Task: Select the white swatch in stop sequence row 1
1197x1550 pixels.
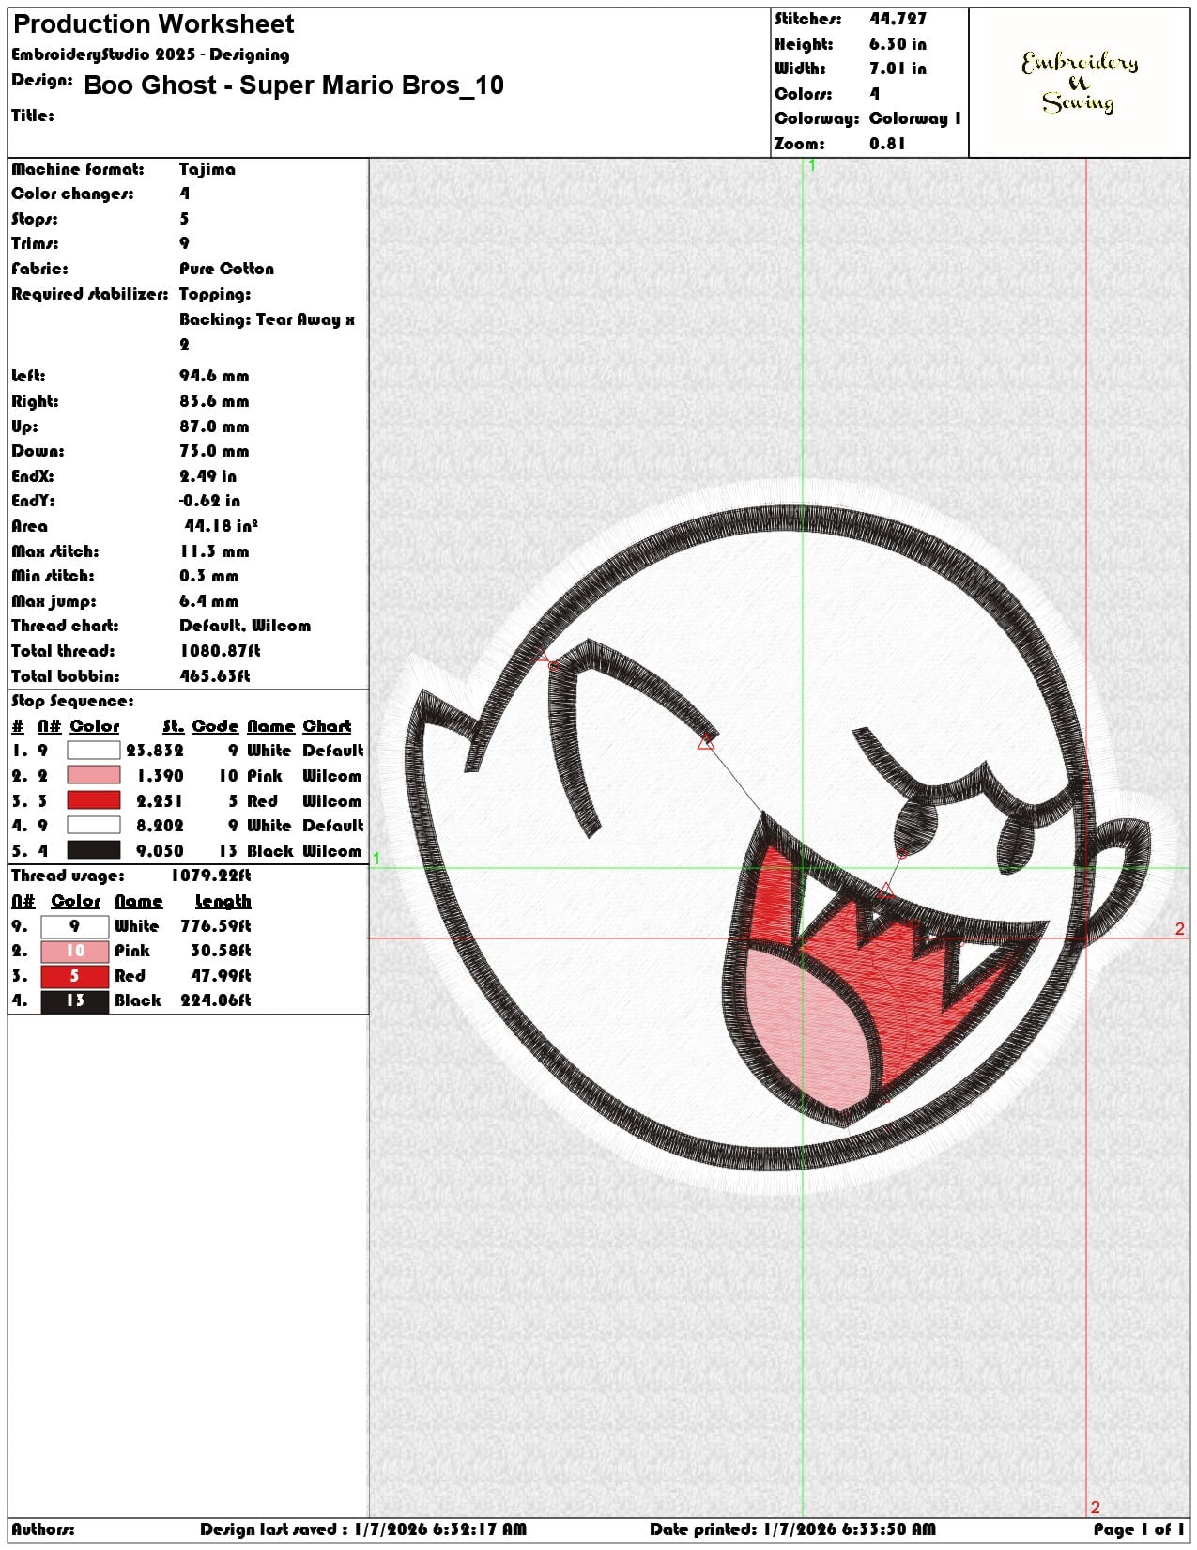Action: pos(94,751)
